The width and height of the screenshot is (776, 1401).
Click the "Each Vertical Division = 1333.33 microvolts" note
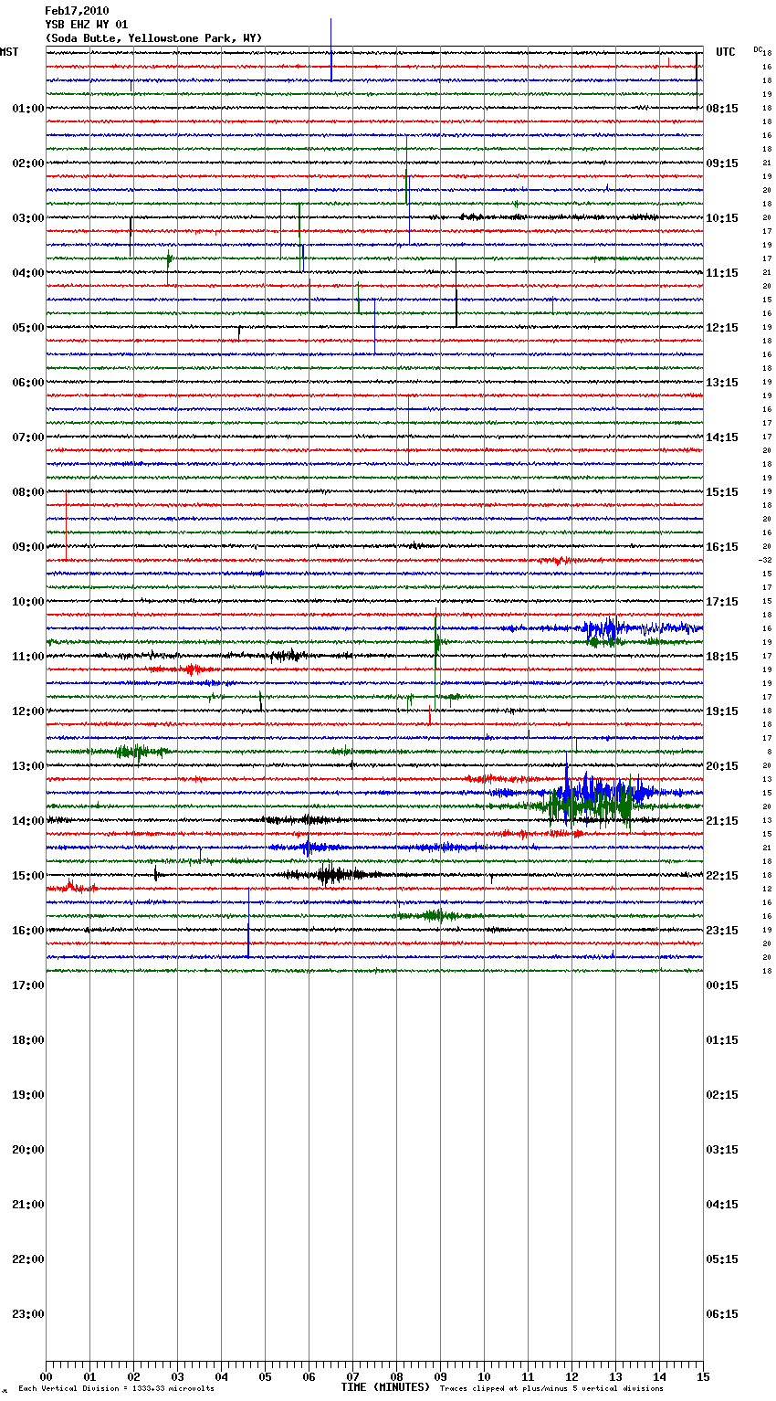[x=116, y=1389]
